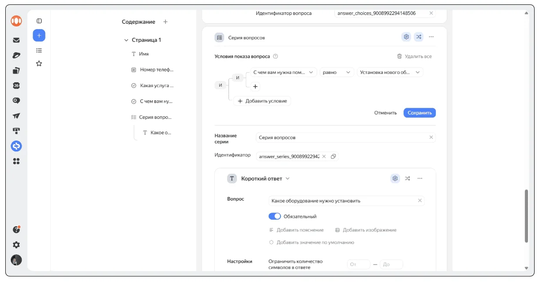Clear the Вопрос text field
Viewport: 539px width, 283px height.
(x=420, y=201)
